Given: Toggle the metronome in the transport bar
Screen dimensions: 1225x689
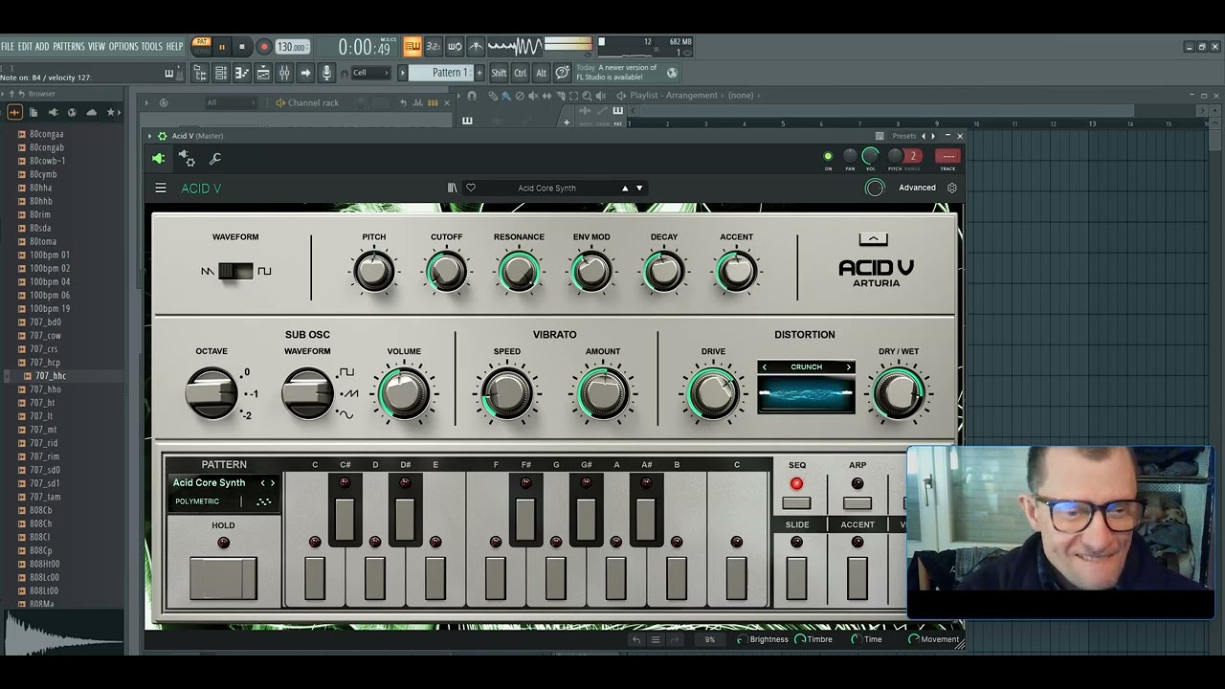Looking at the screenshot, I should coord(476,46).
